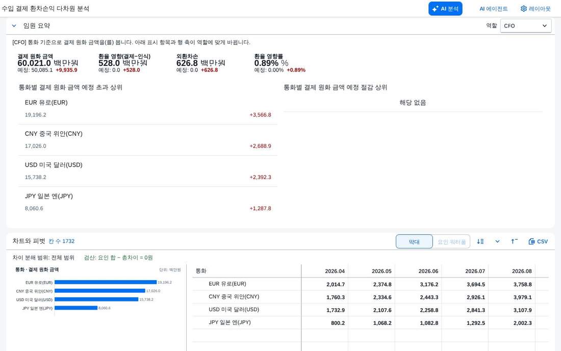
Task: Select the JPY 일본 엔(JPY) pivot row label
Action: coord(229,323)
